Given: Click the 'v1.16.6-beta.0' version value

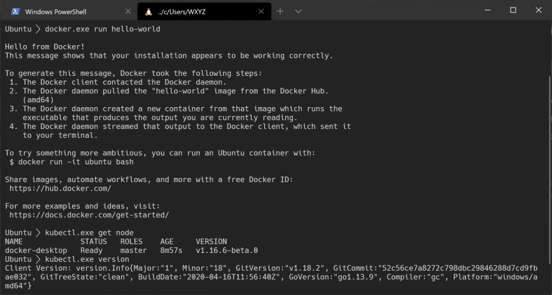Looking at the screenshot, I should 226,251.
